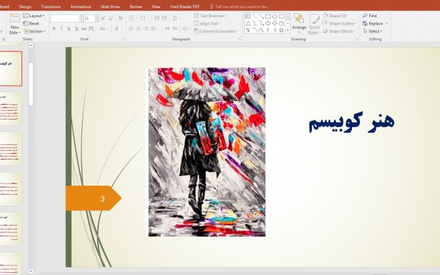Clear all formatting with the eraser icon
Viewport: 440px width, 275px height.
coord(121,19)
